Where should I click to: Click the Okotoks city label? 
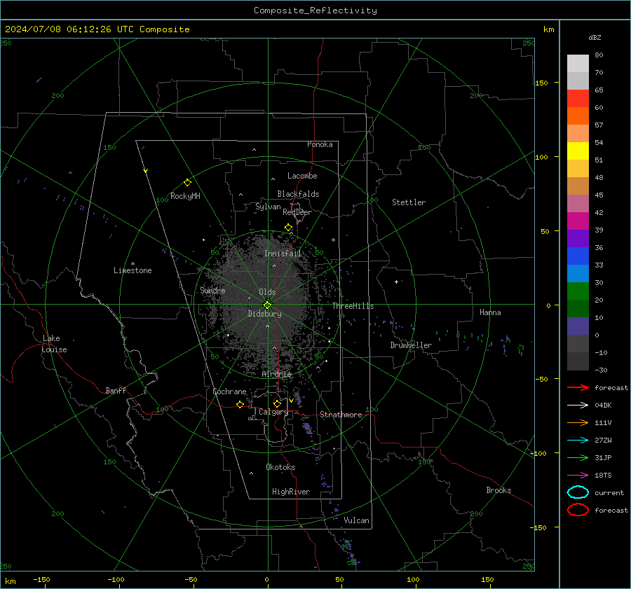[x=280, y=467]
